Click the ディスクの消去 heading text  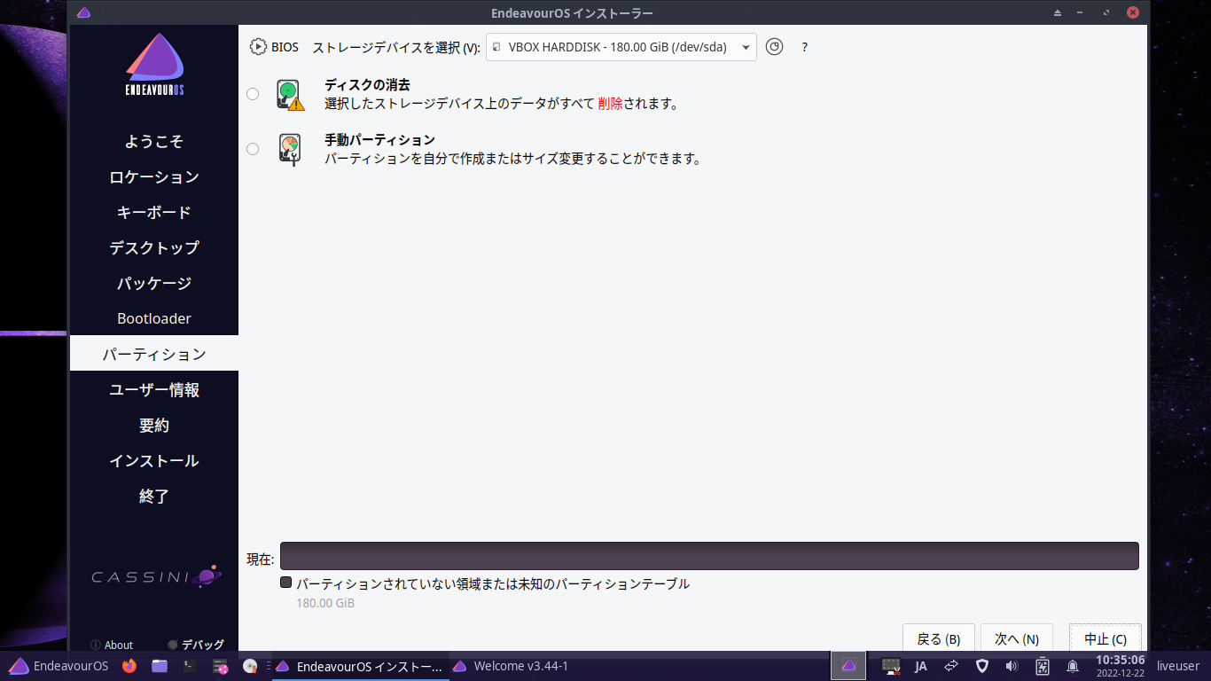[x=367, y=85]
